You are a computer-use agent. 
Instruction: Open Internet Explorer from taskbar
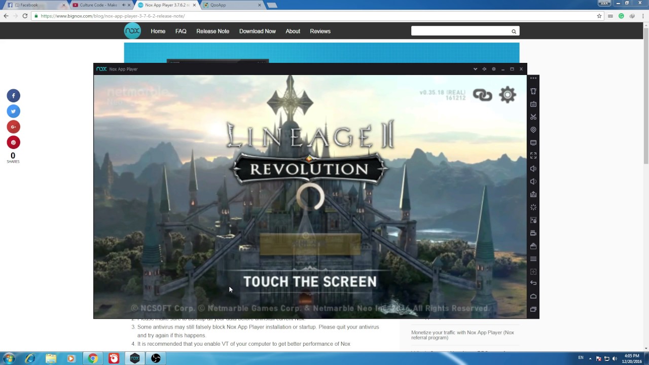[30, 358]
